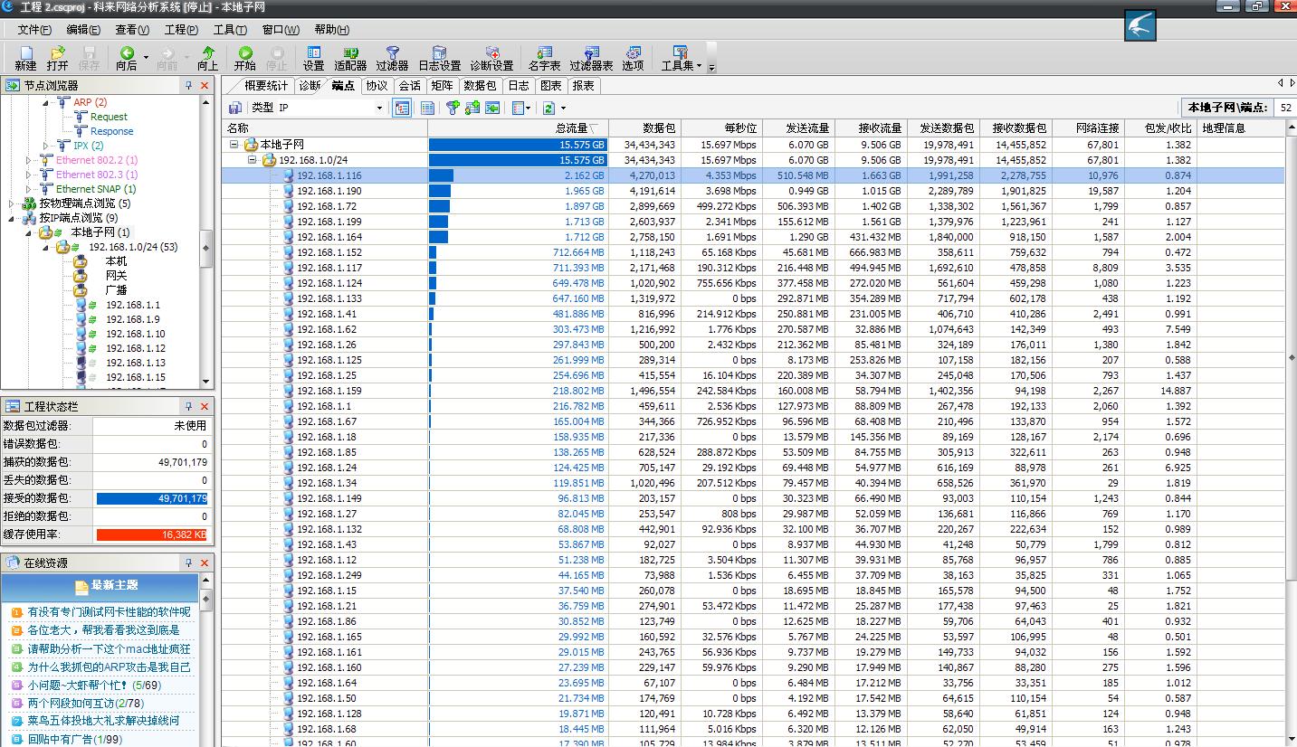
Task: Select the 192.168.1.190 row
Action: point(329,191)
